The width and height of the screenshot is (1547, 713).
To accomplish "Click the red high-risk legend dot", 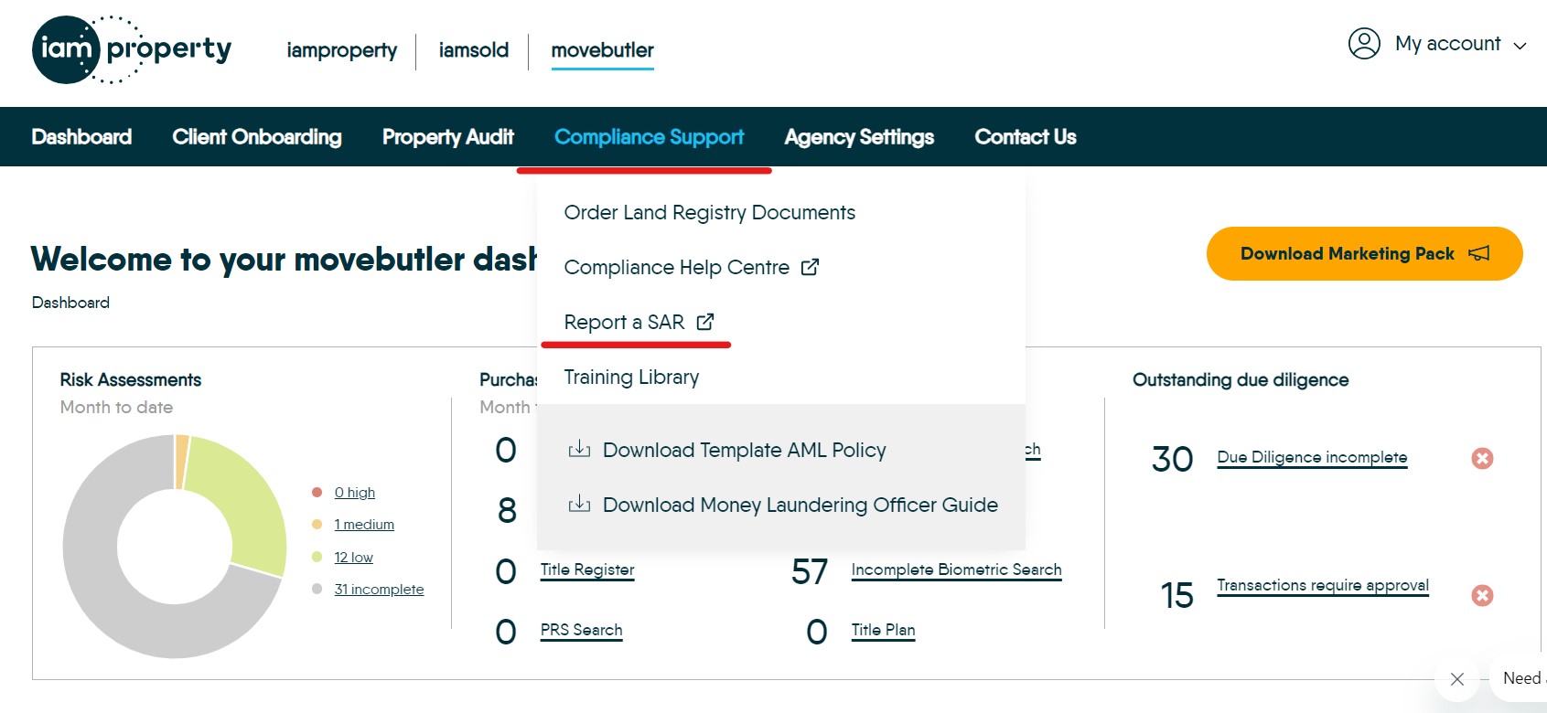I will pyautogui.click(x=317, y=493).
